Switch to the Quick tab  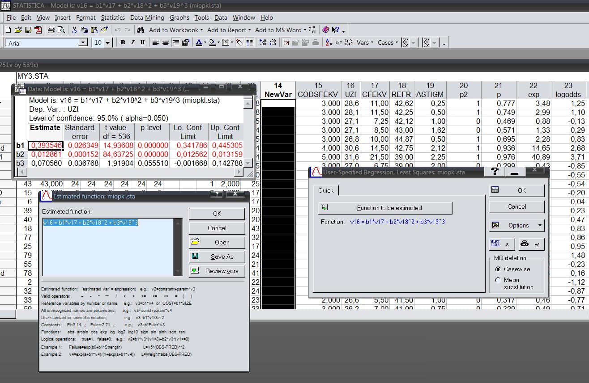[x=325, y=190]
